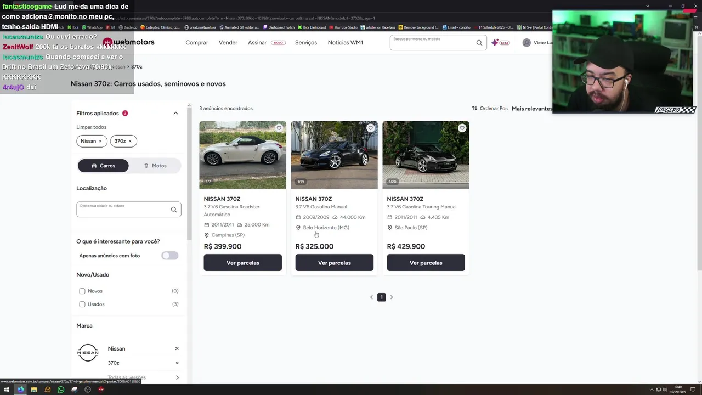Viewport: 702px width, 395px height.
Task: Click Ver parcelas for R$ 429.900 car
Action: pyautogui.click(x=426, y=263)
